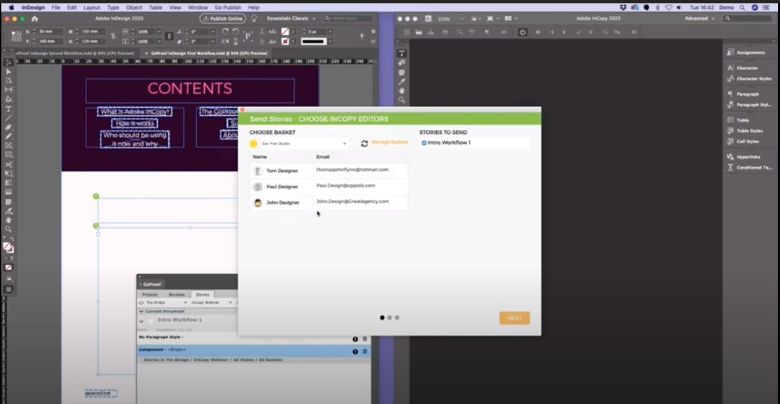The width and height of the screenshot is (780, 404).
Task: Uncheck the Intro Workflow 1 story checkbox
Action: tap(424, 143)
